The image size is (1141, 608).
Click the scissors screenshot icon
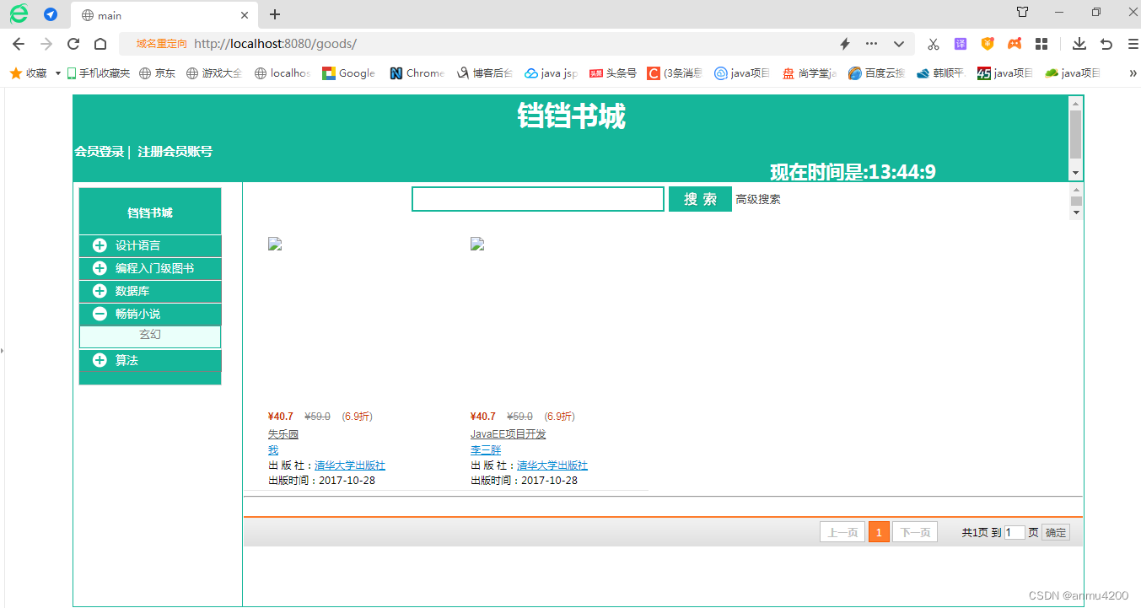(934, 43)
